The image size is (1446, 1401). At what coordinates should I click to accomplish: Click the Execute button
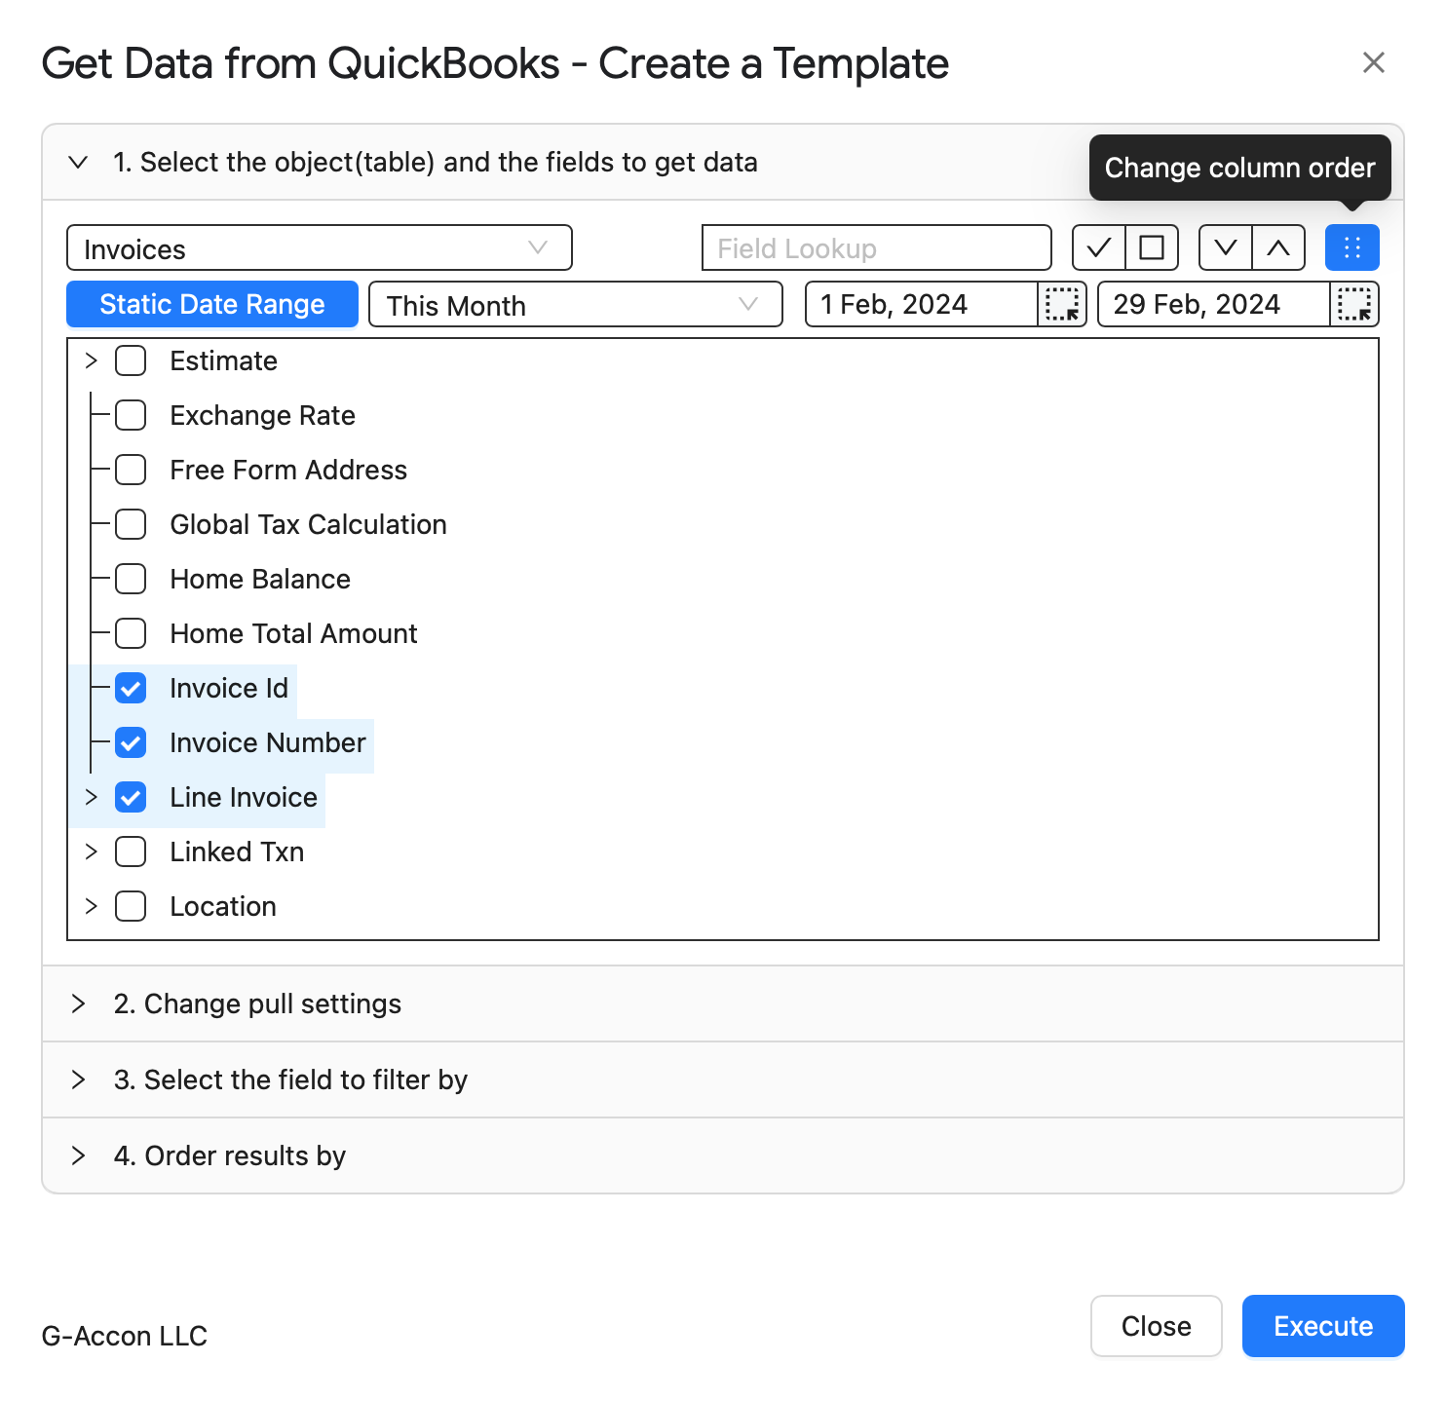point(1323,1326)
